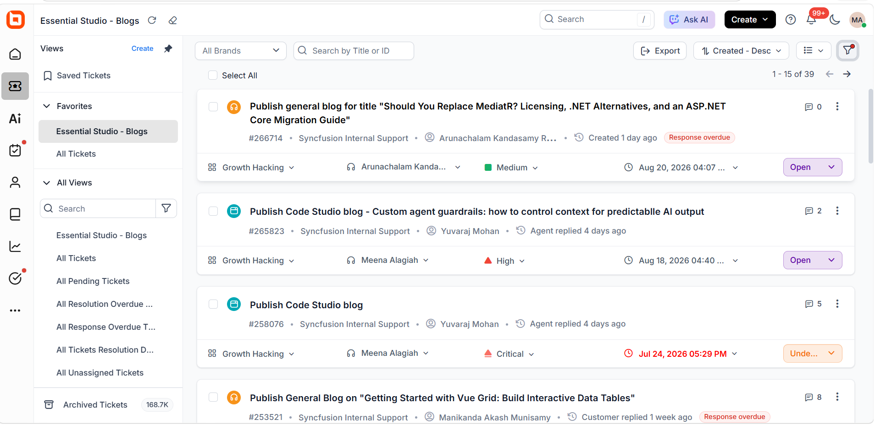Open the ticket filter funnel in toolbar
Screen dimensions: 875x425
848,51
